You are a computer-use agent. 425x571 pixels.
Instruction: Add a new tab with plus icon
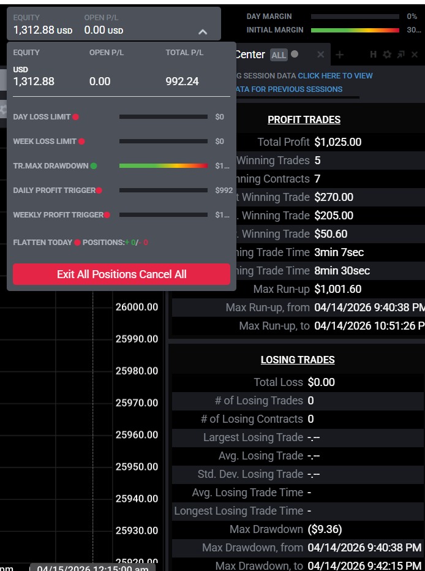tap(340, 55)
